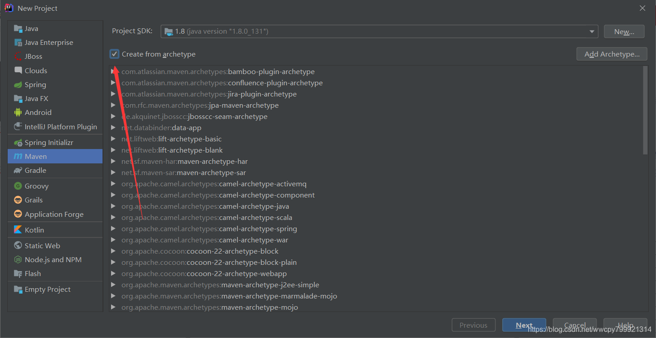Click the Flash folder icon

[18, 273]
